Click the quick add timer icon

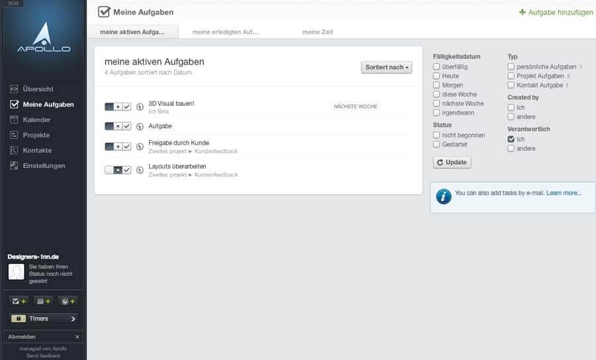tap(68, 302)
